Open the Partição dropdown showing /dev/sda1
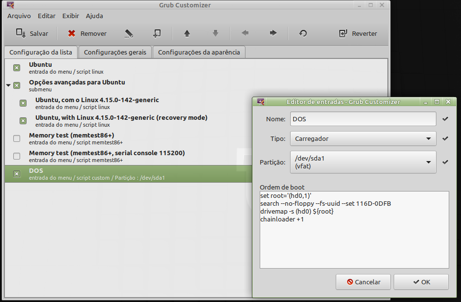The height and width of the screenshot is (302, 461). coord(363,162)
